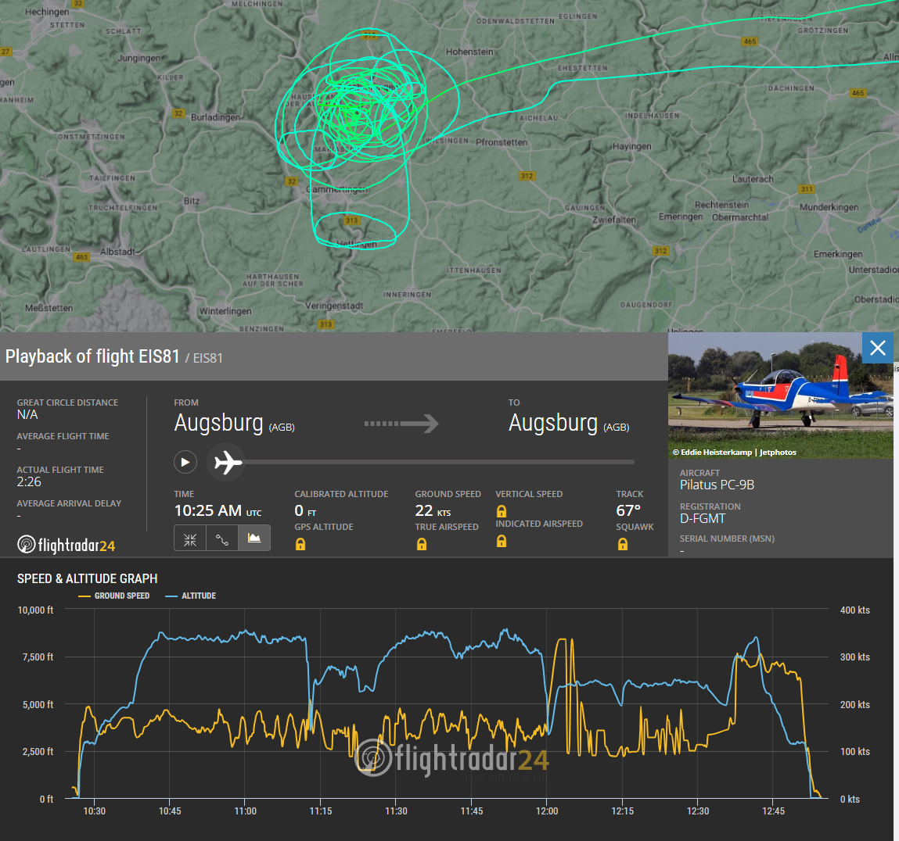
Task: Click the lock icon under Squawk
Action: tap(623, 544)
